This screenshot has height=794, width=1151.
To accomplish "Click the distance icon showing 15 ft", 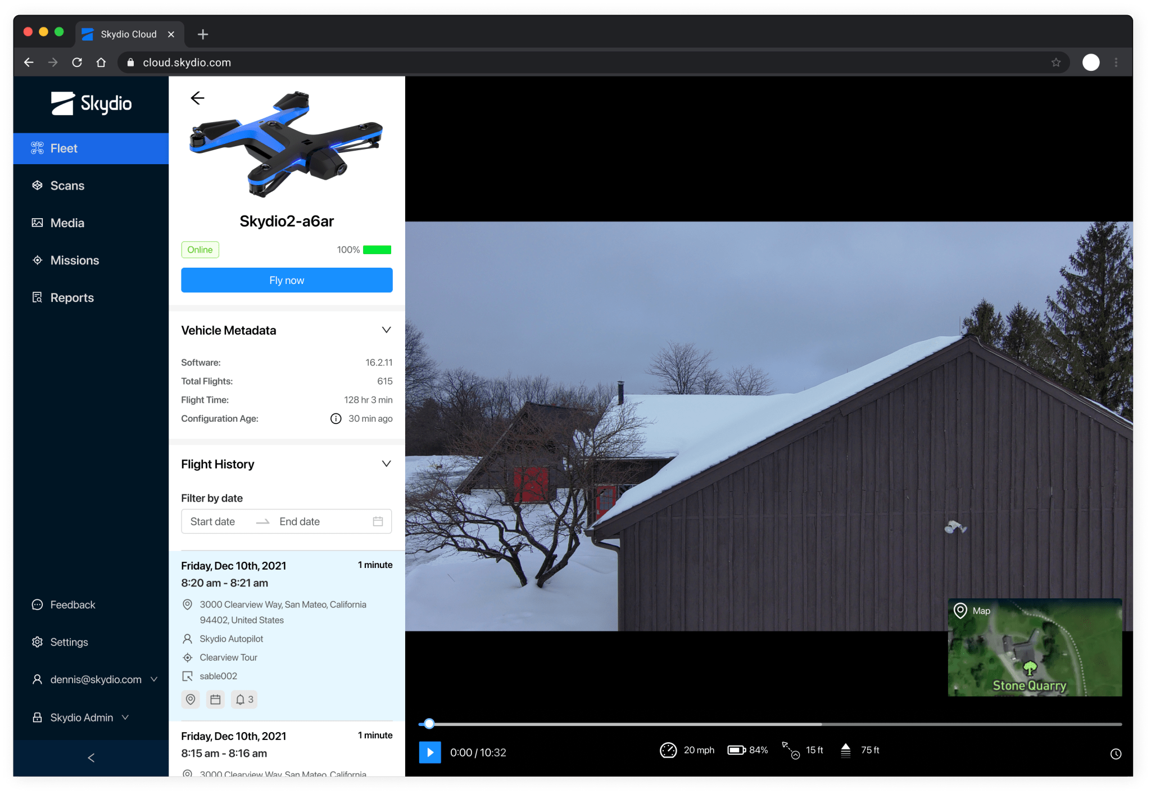I will click(x=791, y=750).
